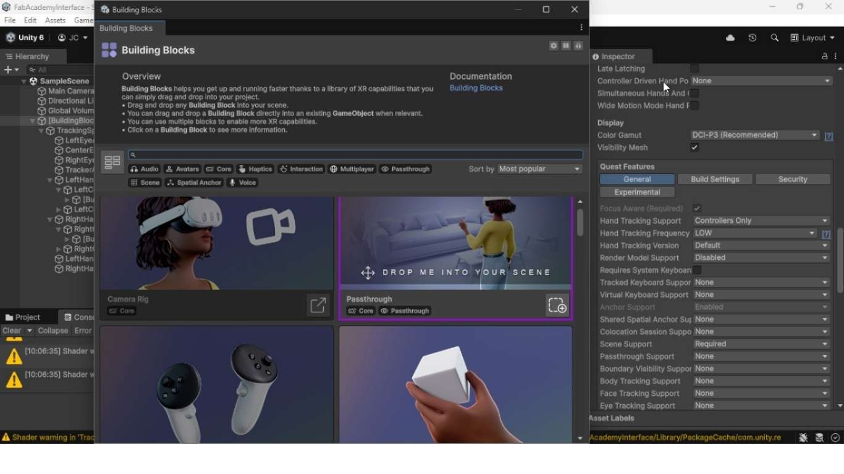Toggle Focus Aware (Required) checkbox

point(697,208)
